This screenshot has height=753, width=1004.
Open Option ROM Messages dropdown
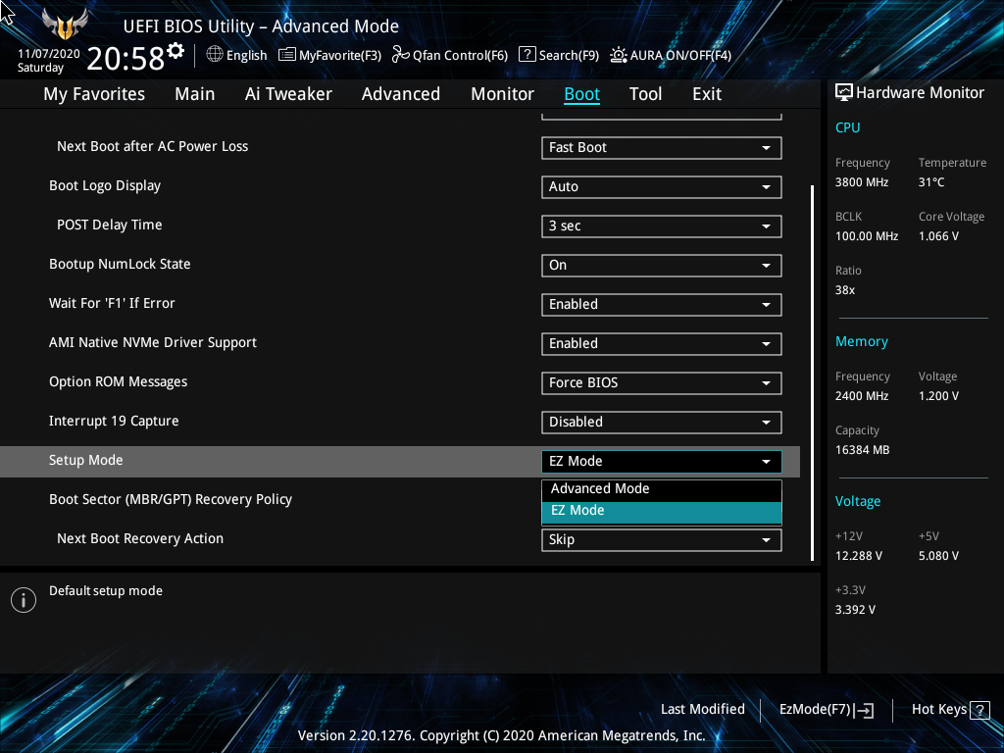click(662, 383)
